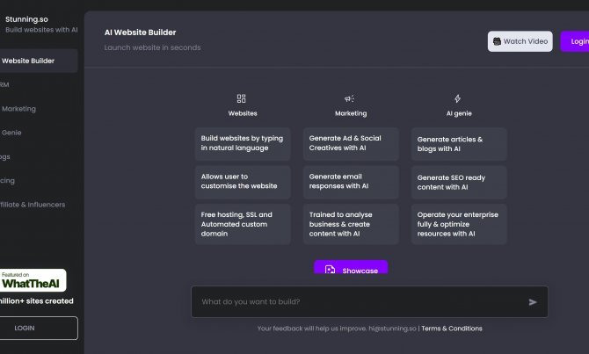
Task: Focus the 'What do you want to build?' field
Action: 369,302
